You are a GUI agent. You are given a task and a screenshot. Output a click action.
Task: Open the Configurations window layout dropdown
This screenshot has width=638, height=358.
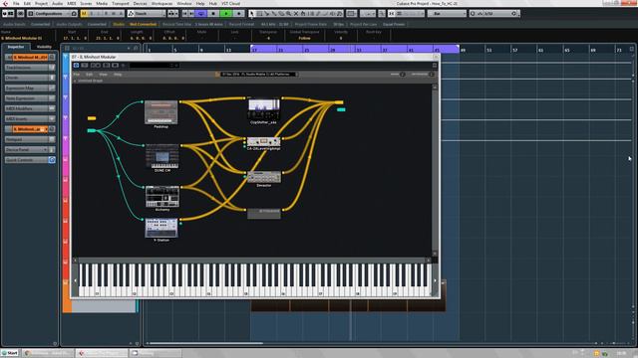pos(52,13)
